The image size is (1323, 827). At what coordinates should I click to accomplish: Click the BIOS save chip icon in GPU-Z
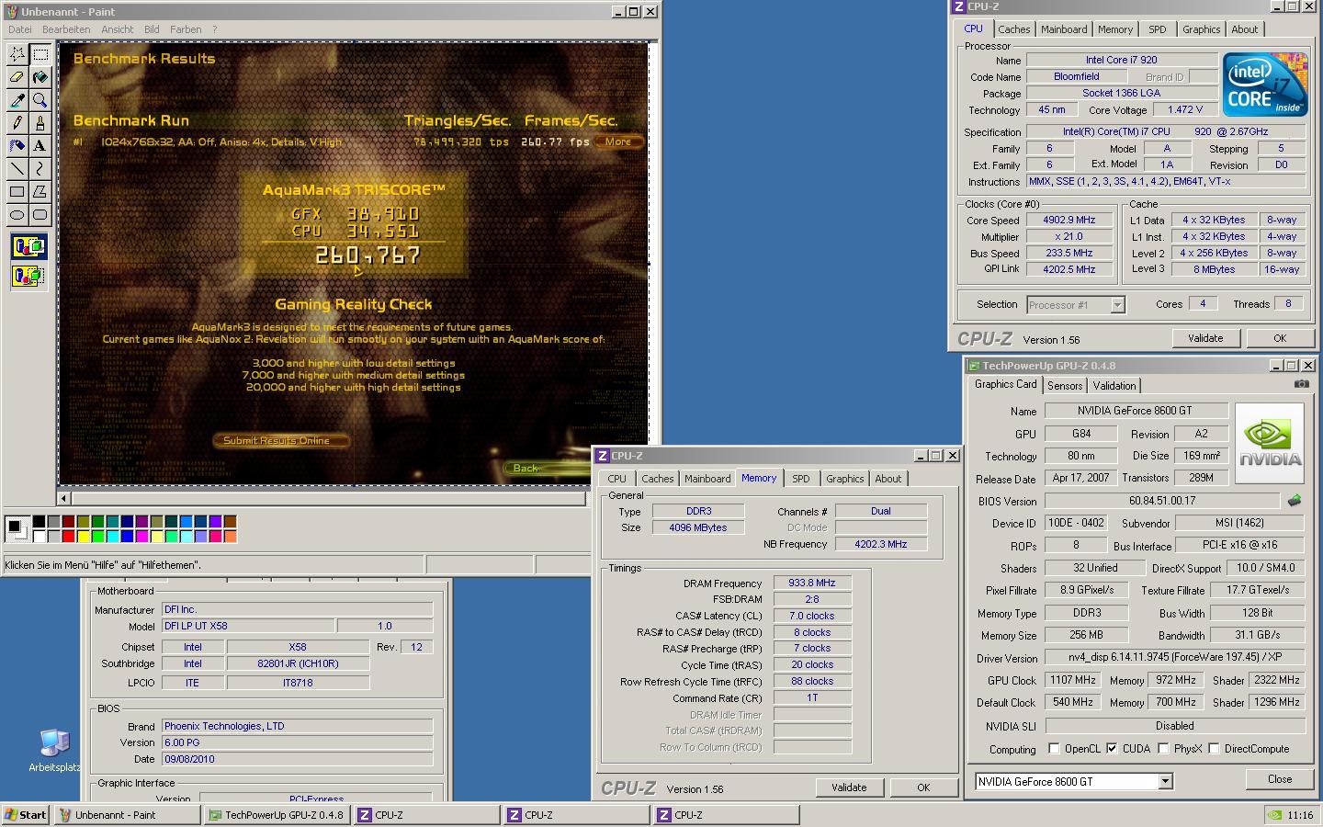tap(1294, 501)
